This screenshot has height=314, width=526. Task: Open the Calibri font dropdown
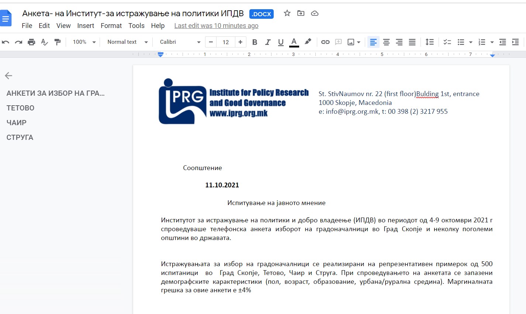(180, 42)
